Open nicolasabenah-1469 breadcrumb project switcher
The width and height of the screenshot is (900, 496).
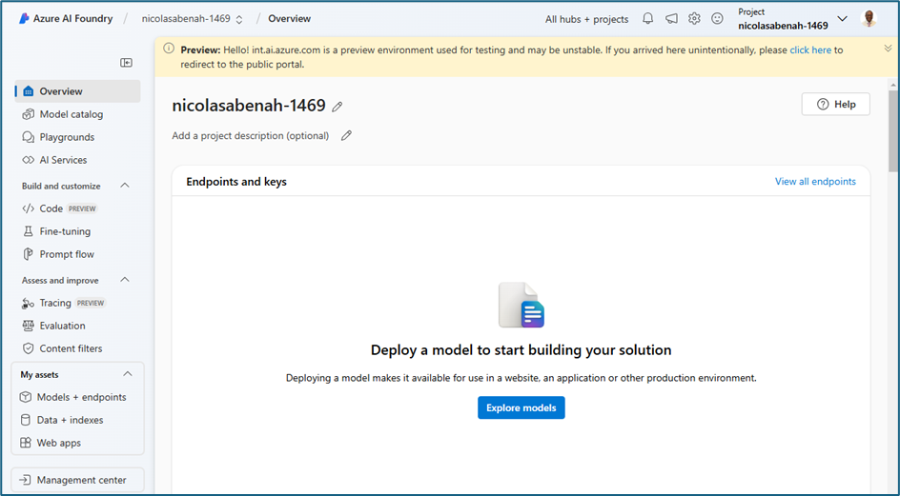click(x=193, y=19)
